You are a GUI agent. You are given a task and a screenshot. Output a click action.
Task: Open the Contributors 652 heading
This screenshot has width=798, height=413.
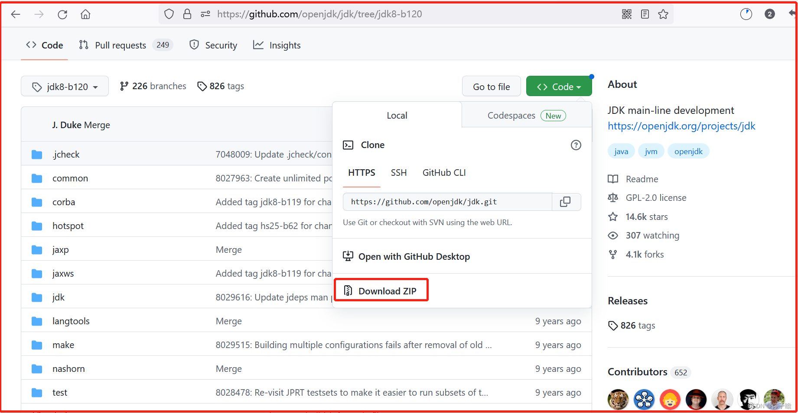[x=648, y=372]
